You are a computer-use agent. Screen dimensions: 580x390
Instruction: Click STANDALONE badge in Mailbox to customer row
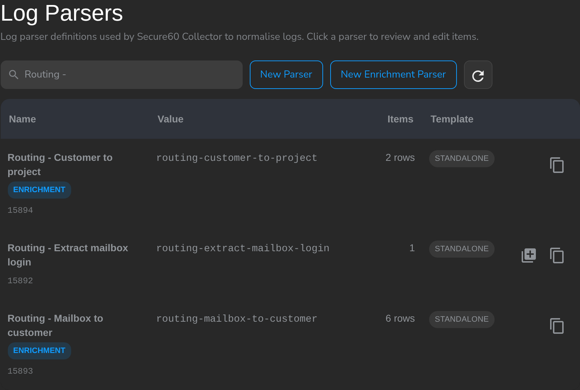tap(462, 319)
